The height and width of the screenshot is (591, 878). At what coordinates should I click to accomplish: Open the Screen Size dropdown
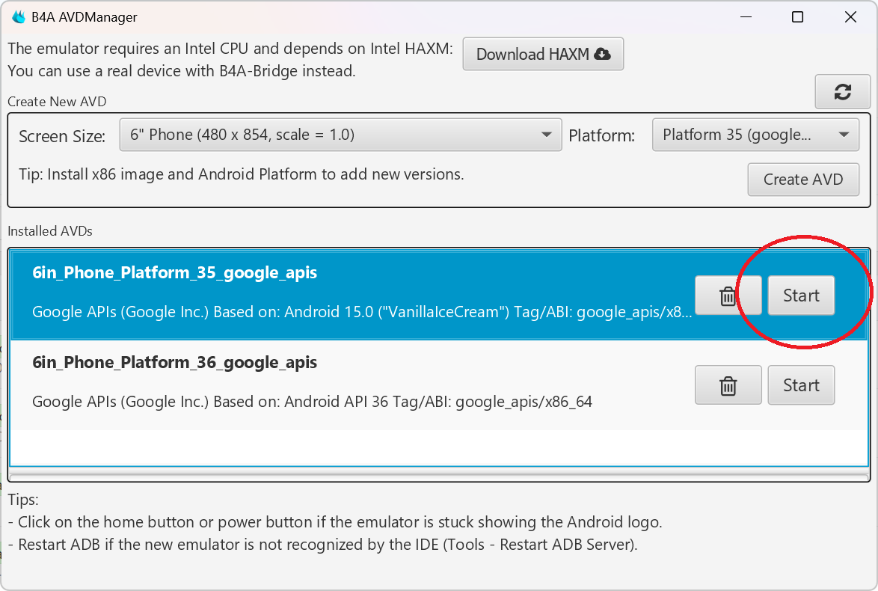[340, 135]
